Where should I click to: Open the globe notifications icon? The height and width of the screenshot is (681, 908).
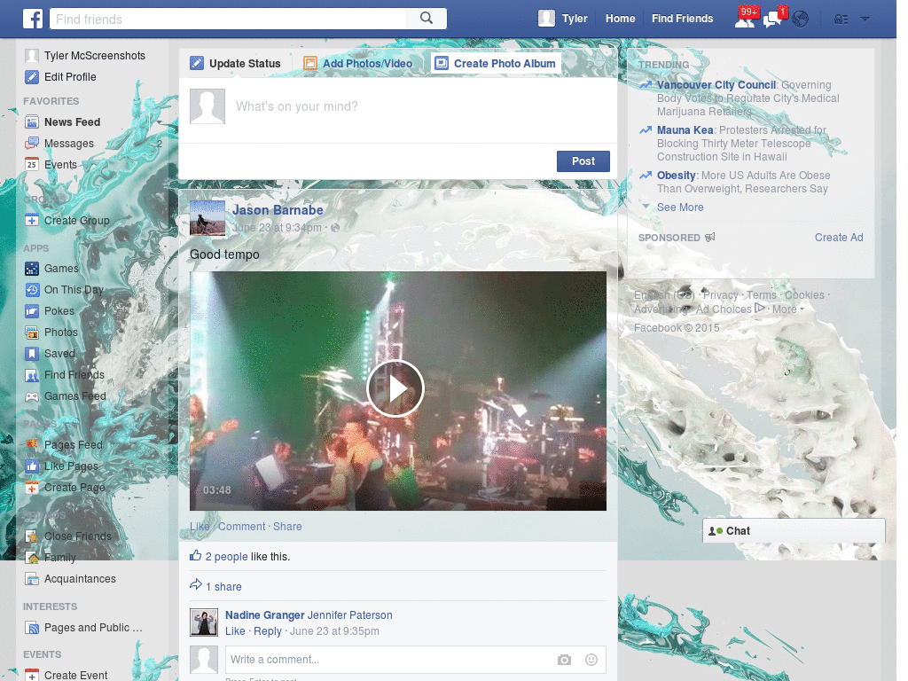click(801, 20)
